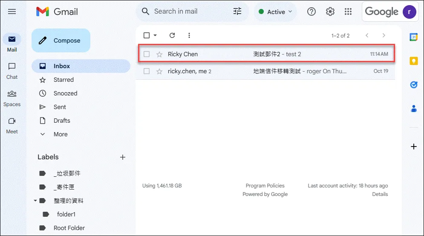Open the Active status dropdown
Viewport: 424px width, 236px height.
[x=275, y=12]
